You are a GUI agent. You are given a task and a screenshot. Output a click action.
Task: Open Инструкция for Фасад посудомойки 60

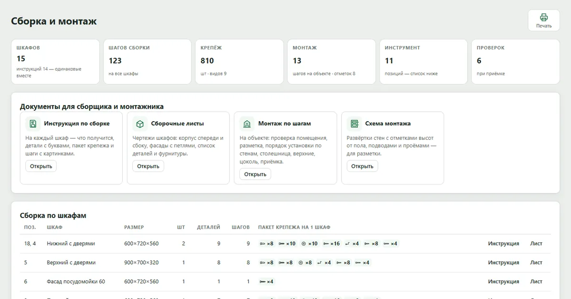pos(503,281)
